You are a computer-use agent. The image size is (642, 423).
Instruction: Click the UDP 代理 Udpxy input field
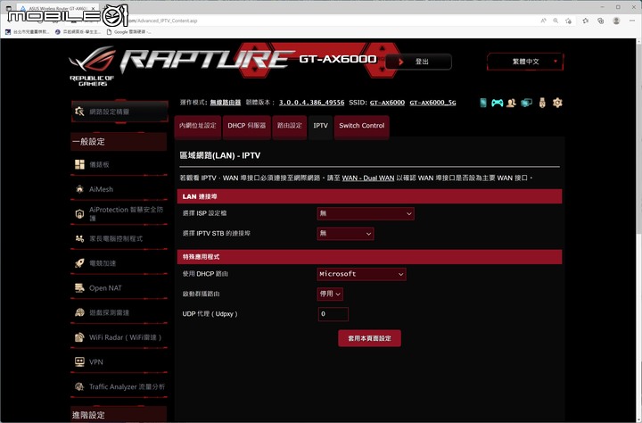click(x=333, y=314)
